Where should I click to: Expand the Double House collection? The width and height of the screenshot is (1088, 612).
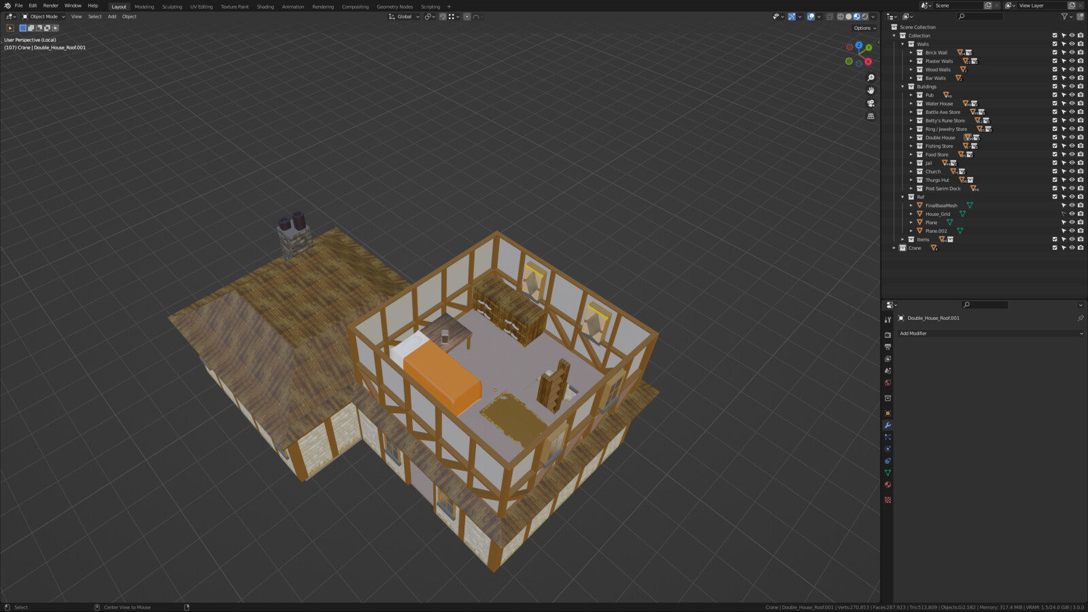point(911,137)
